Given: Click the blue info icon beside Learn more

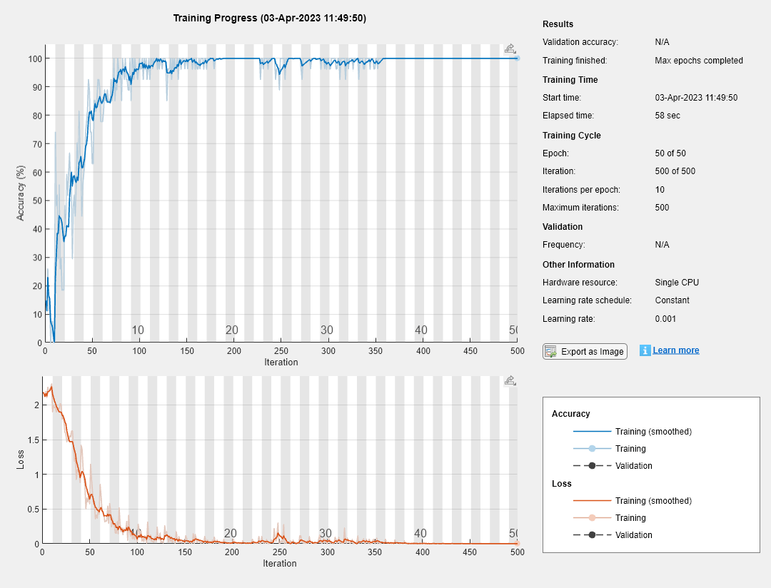Looking at the screenshot, I should point(645,350).
